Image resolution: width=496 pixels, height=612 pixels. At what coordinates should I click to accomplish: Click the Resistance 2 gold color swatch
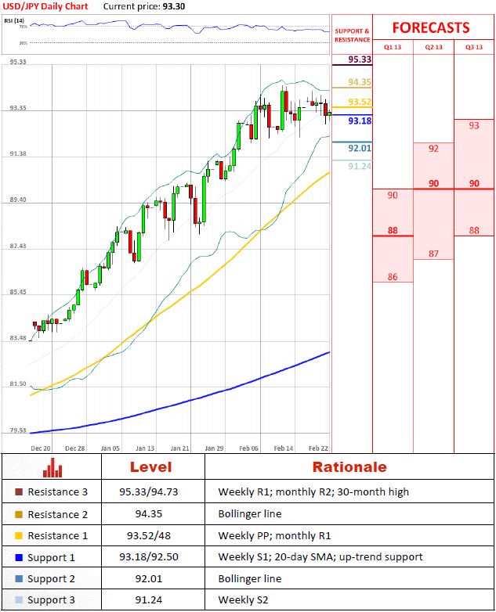pos(19,514)
